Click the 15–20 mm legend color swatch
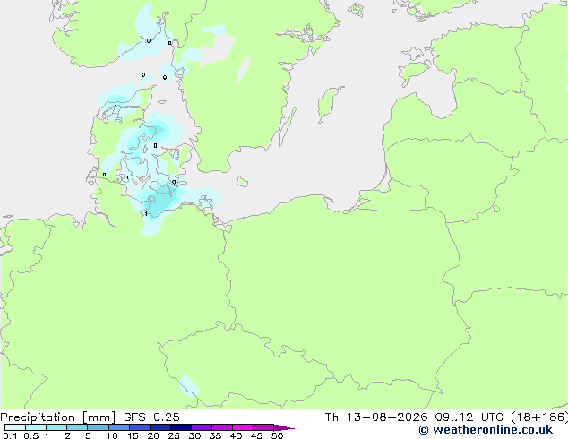This screenshot has height=439, width=568. (x=139, y=427)
